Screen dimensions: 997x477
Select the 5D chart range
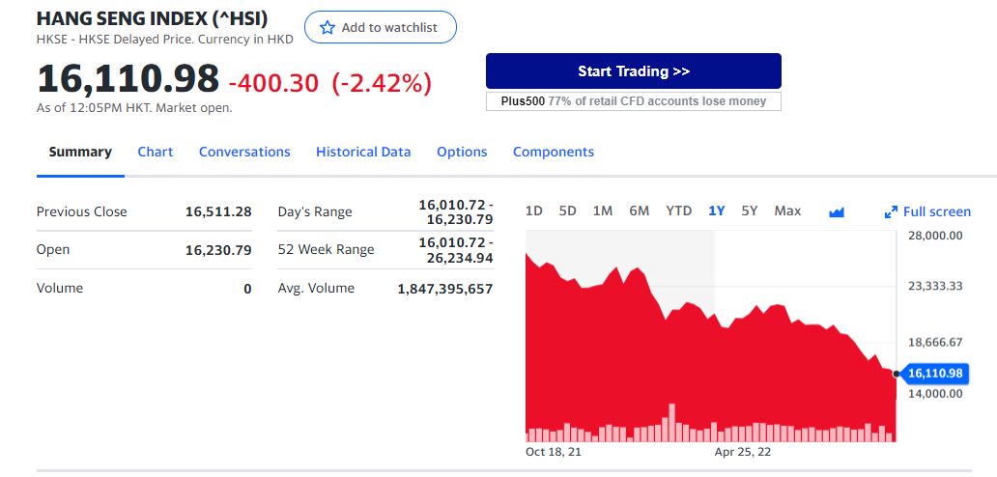pyautogui.click(x=567, y=210)
